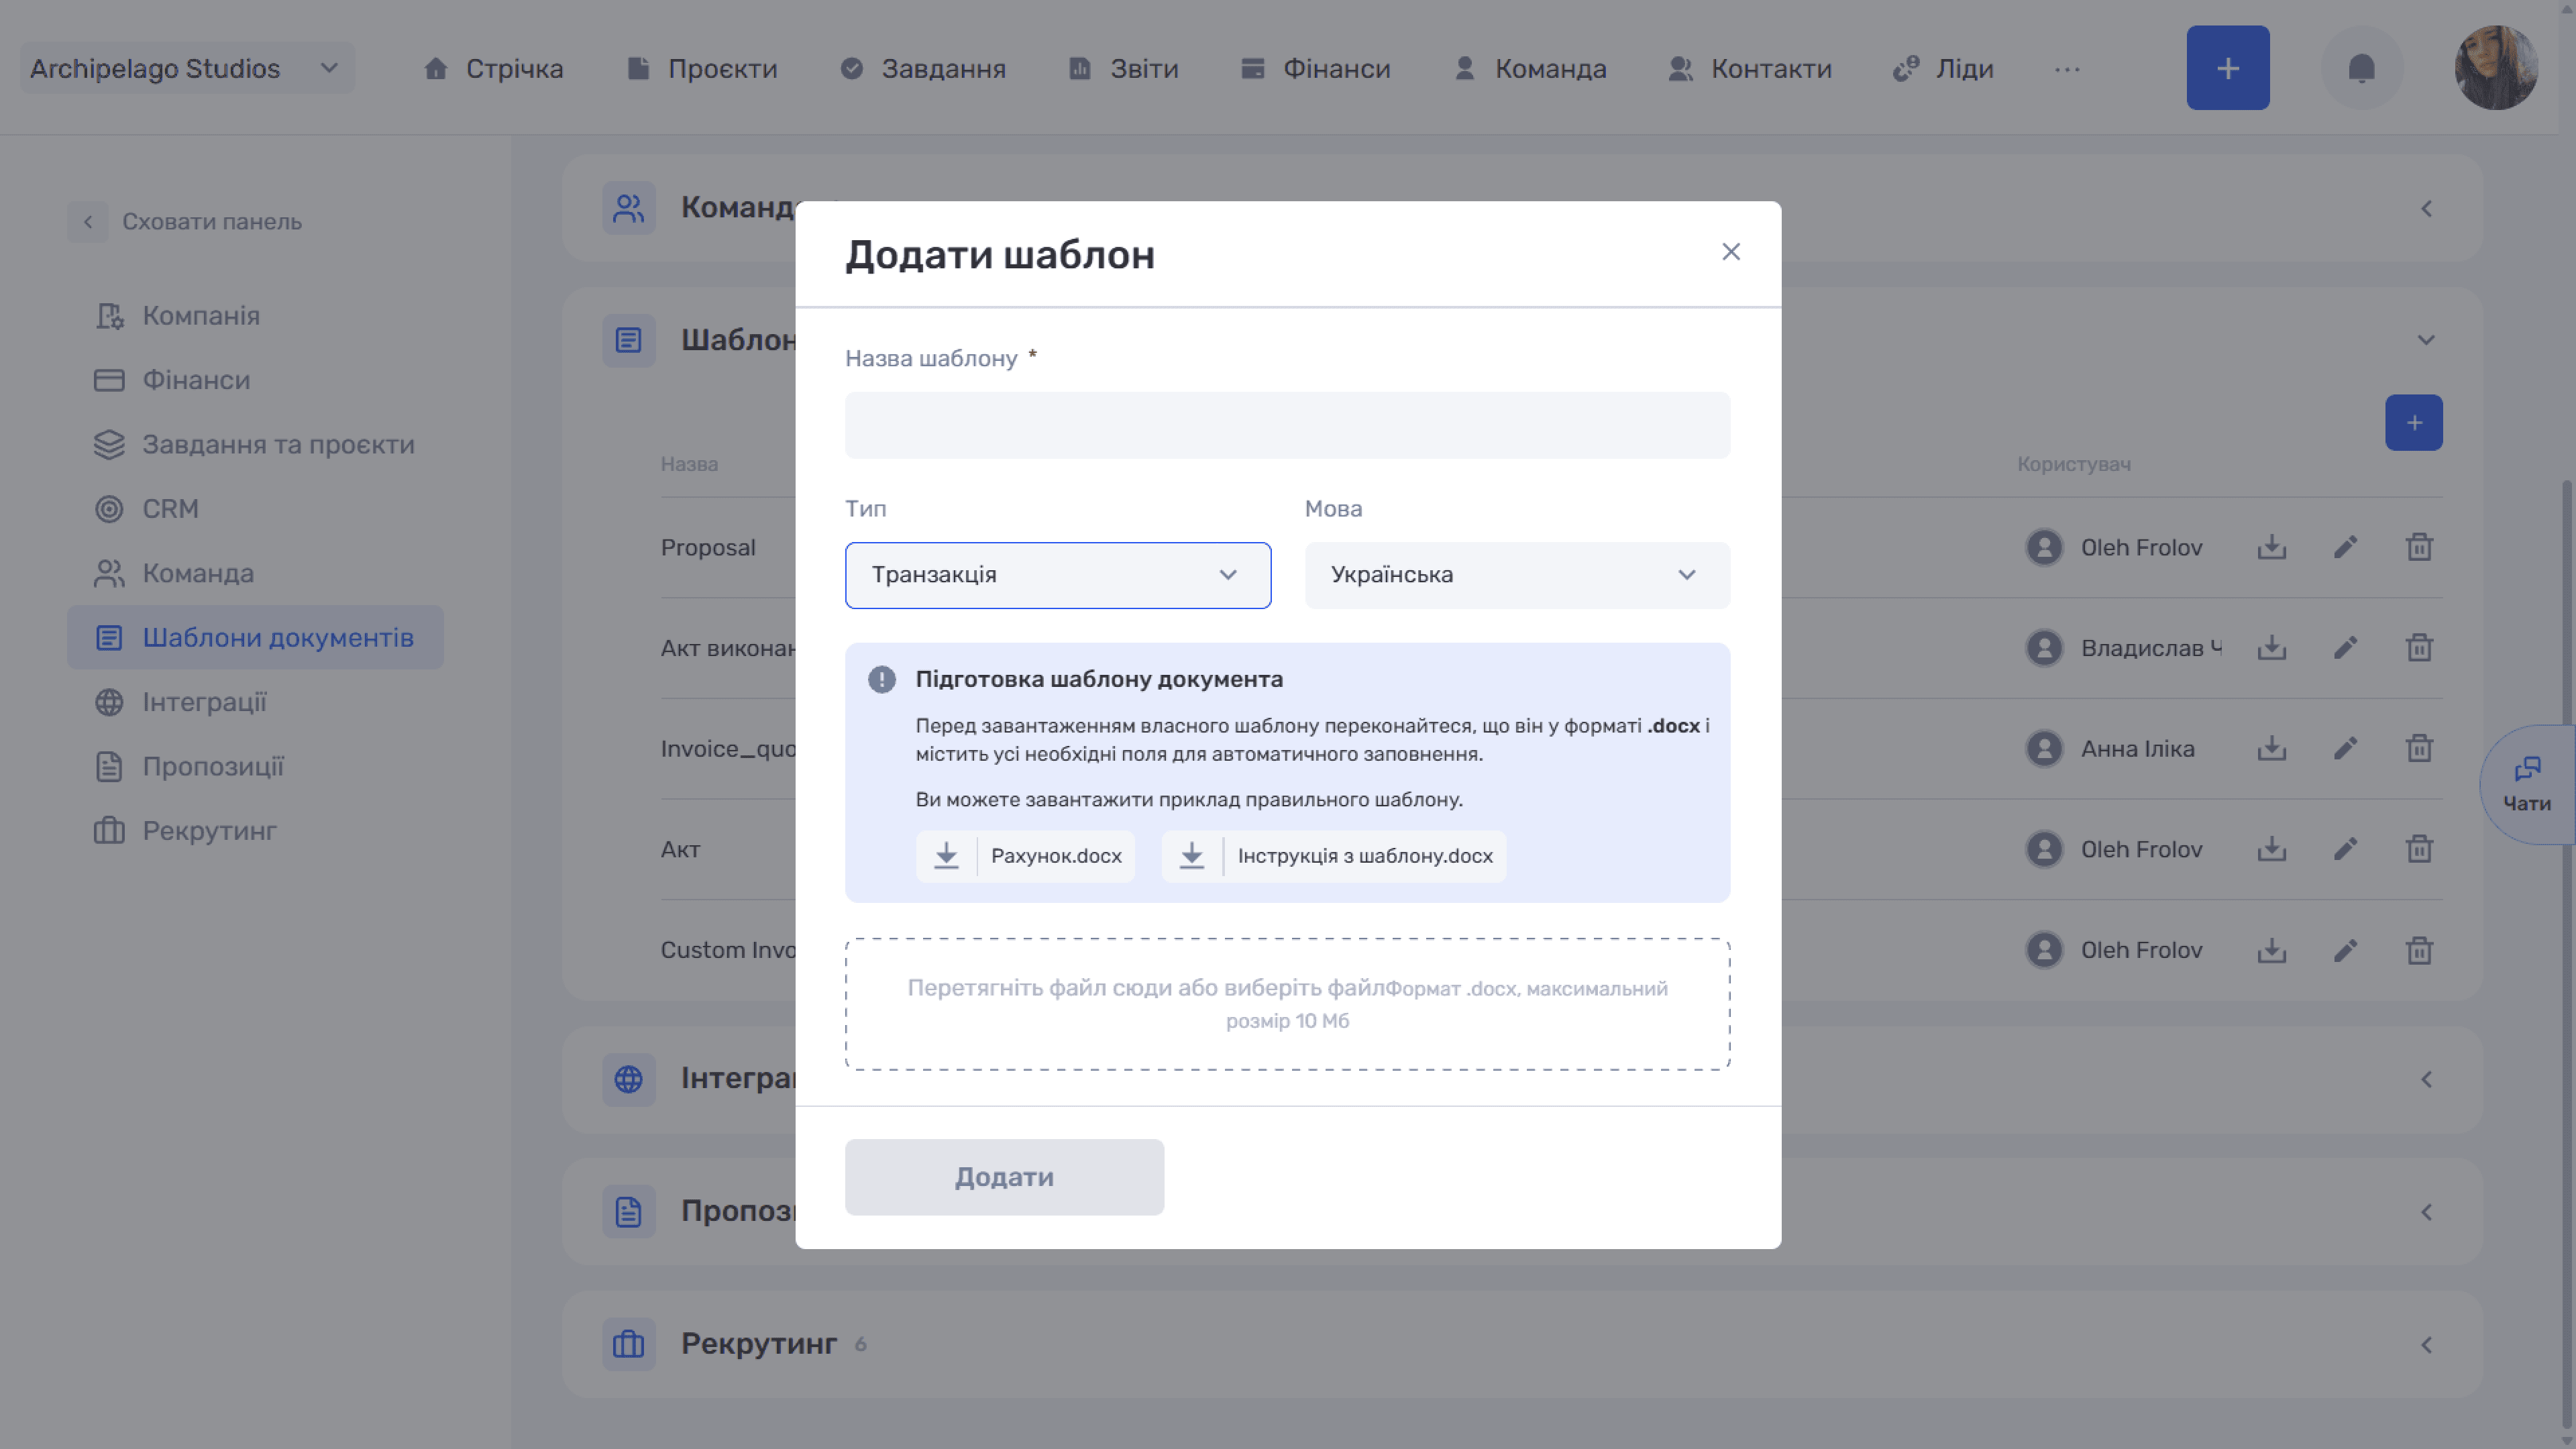Collapse the Шаблони section chevron
2576x1449 pixels.
[2426, 340]
